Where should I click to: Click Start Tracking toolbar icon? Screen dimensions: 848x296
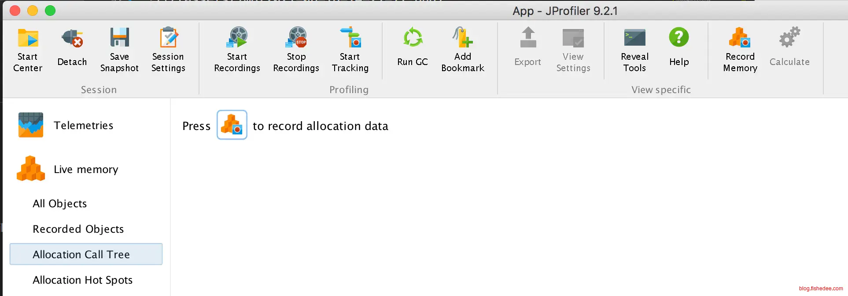350,39
